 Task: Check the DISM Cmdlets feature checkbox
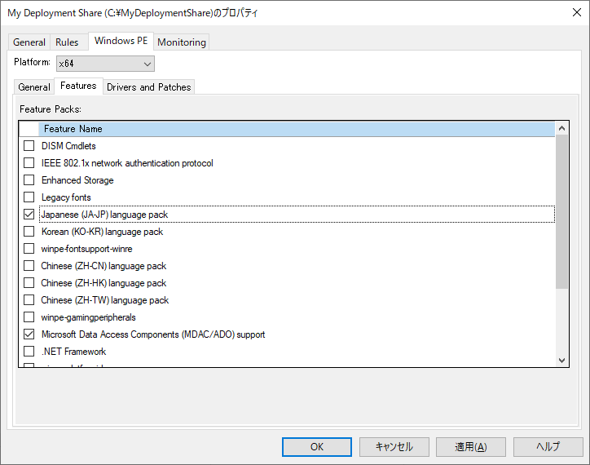[29, 146]
